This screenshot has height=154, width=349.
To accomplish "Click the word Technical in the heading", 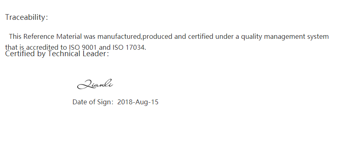I will point(64,54).
